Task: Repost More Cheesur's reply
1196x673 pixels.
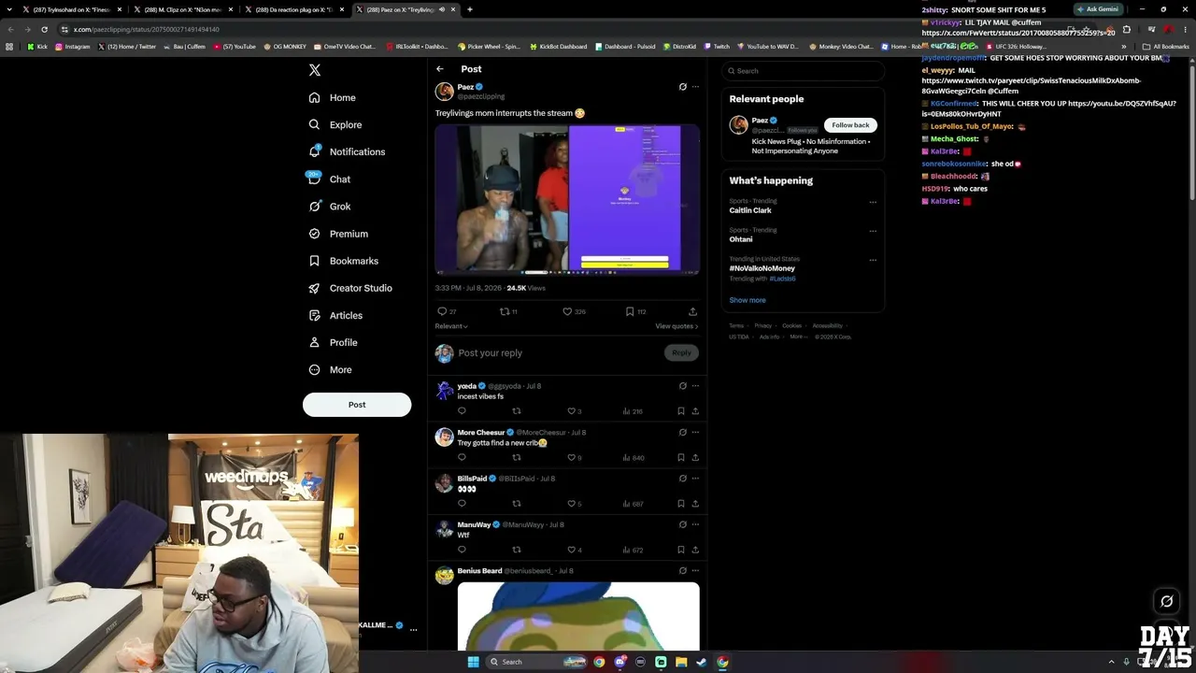Action: (516, 457)
